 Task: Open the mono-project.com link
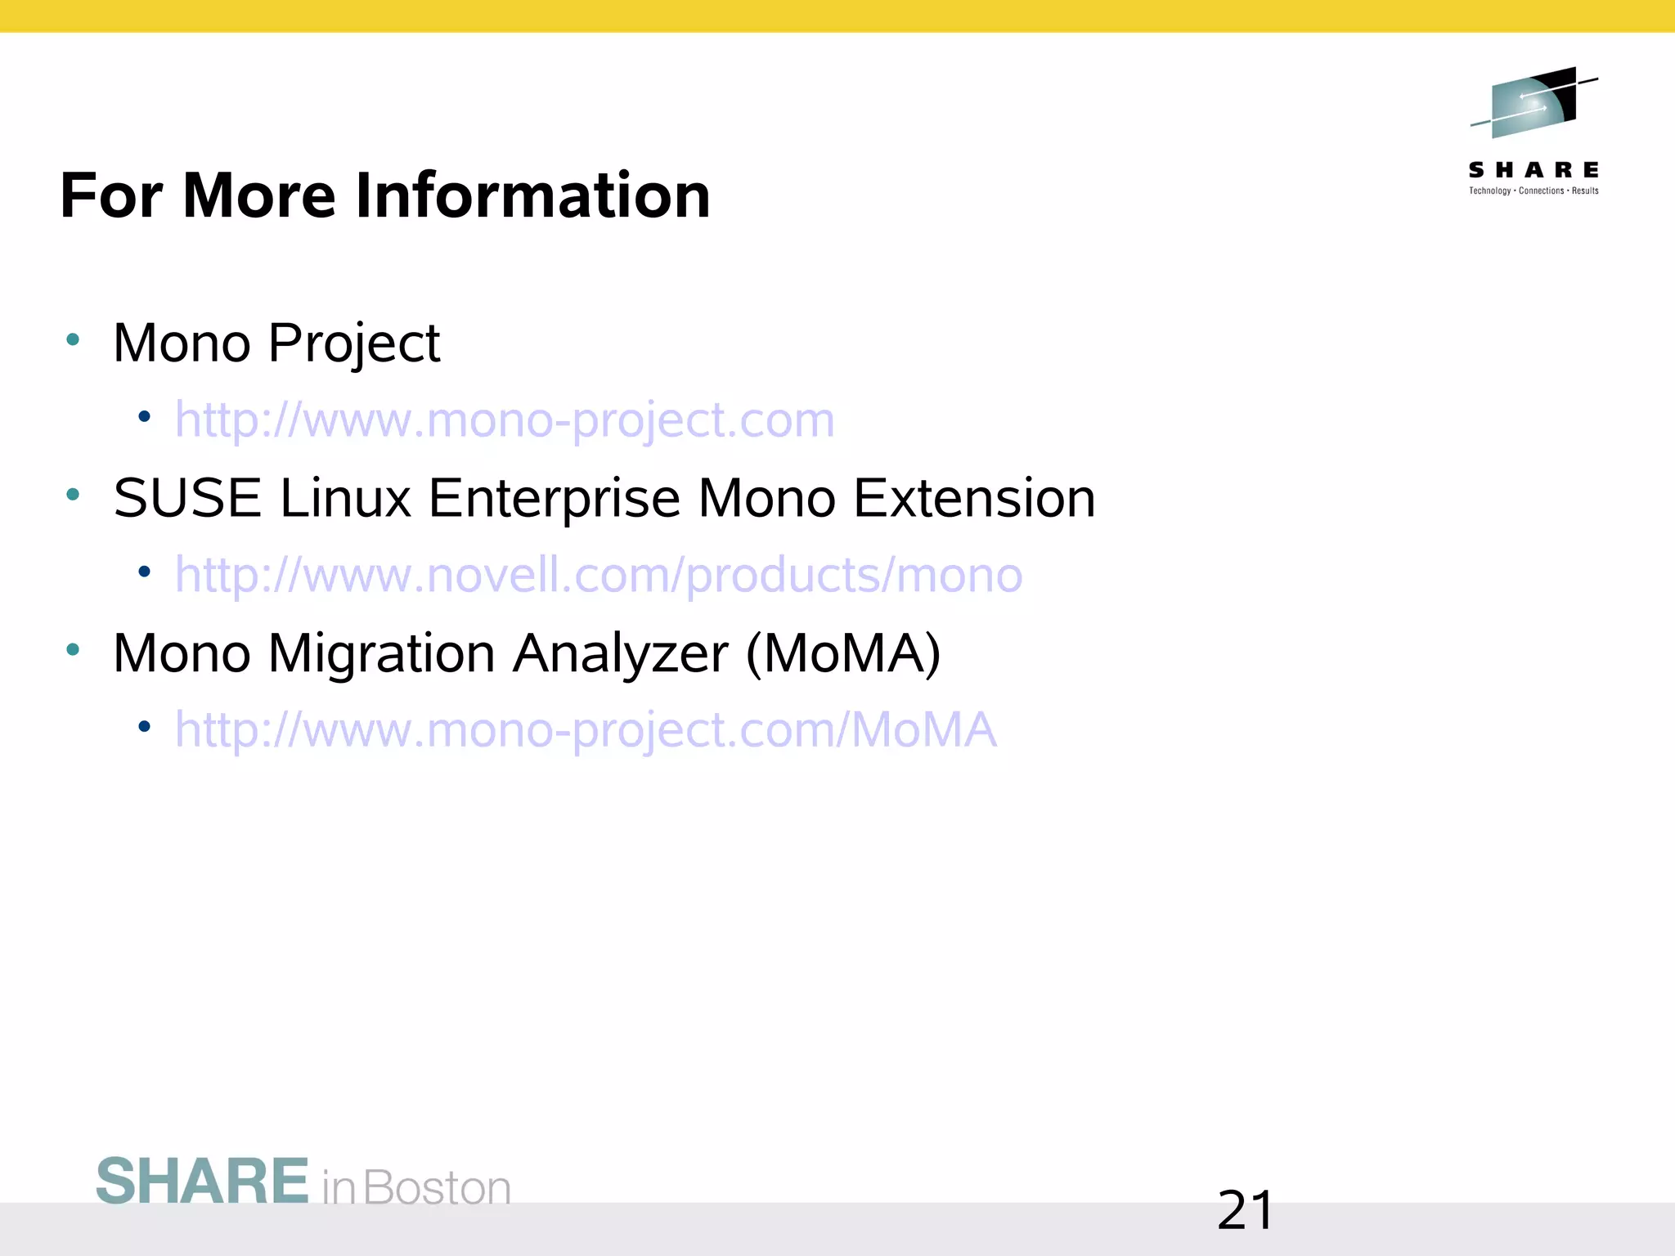(x=505, y=421)
